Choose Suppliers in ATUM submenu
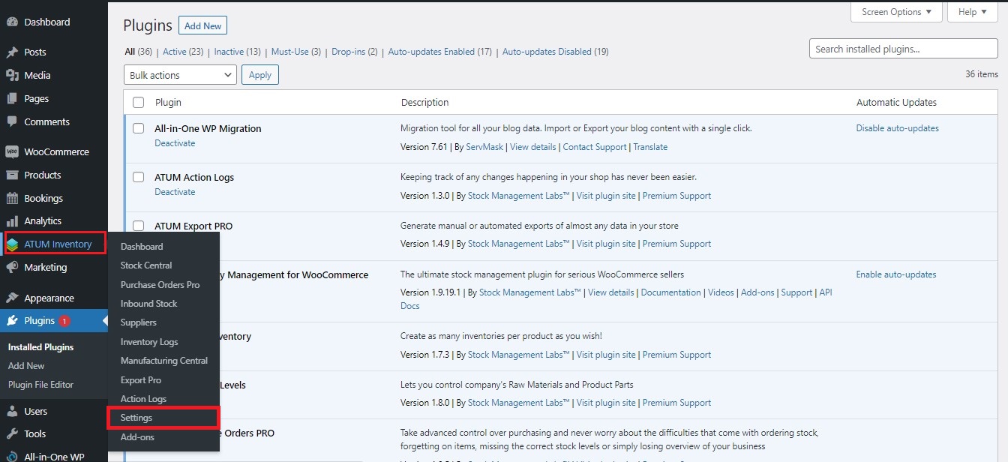The width and height of the screenshot is (1008, 462). 139,322
